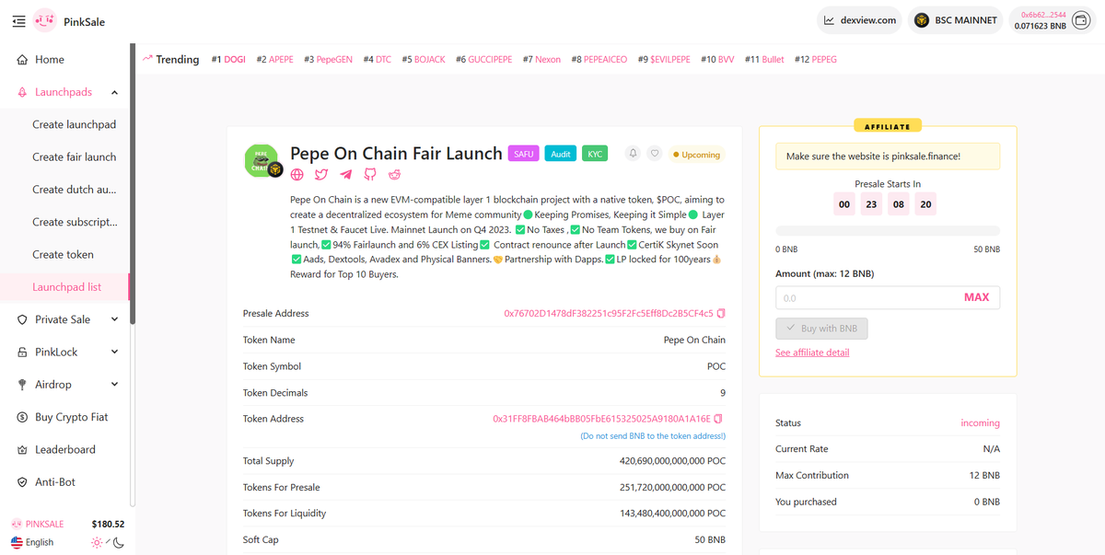Open See affiliate detail link

click(812, 353)
